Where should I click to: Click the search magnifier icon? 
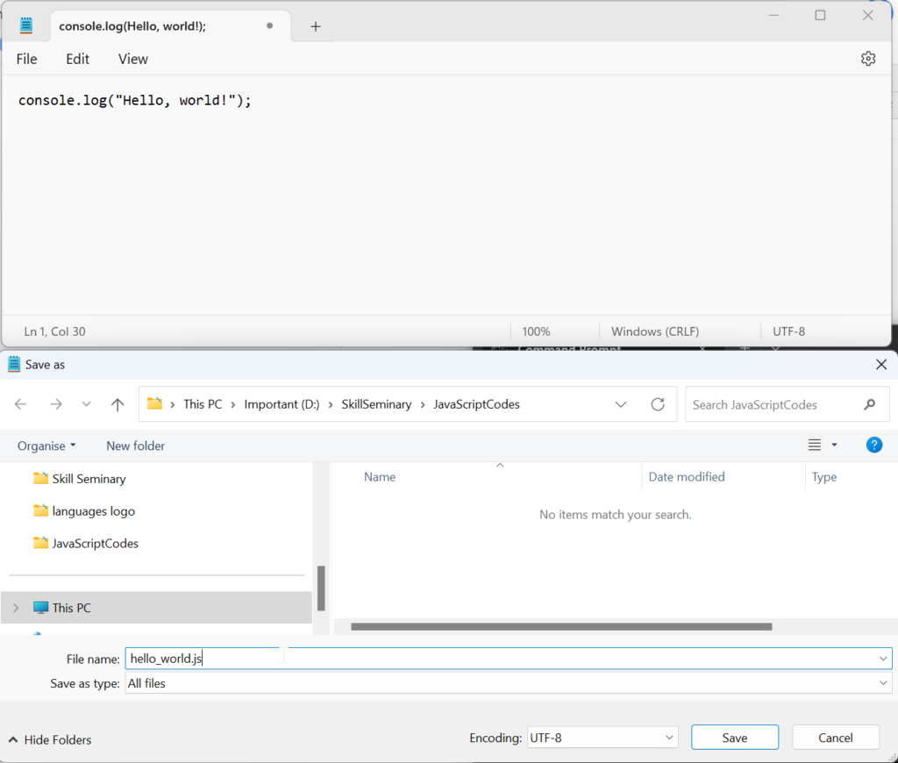pyautogui.click(x=869, y=404)
